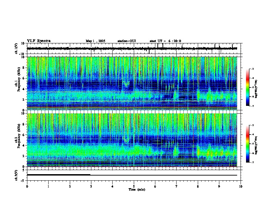Click time axis tick label "1"
Viewport: 271px width, 209px height.
tap(48, 186)
